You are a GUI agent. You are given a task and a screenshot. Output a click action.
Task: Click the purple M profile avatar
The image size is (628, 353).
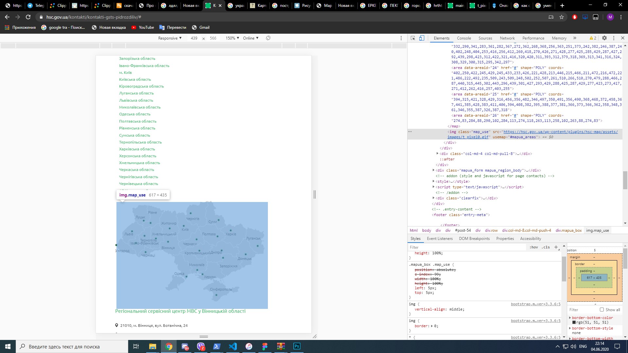[x=610, y=17]
